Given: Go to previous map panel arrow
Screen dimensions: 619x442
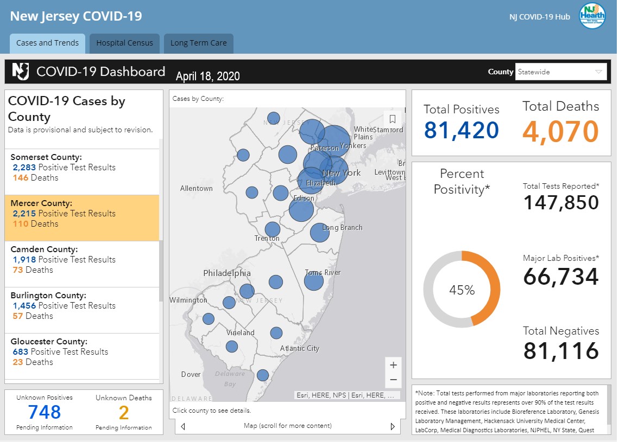Looking at the screenshot, I should pyautogui.click(x=183, y=426).
